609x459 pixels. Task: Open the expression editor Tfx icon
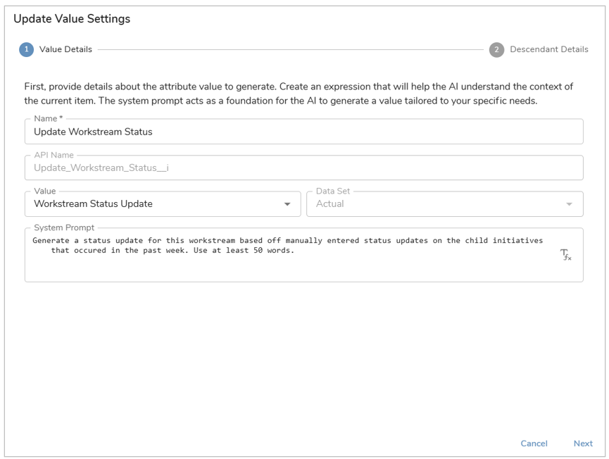[565, 255]
